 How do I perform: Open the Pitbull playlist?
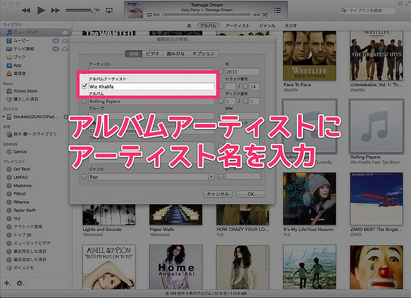[20, 194]
